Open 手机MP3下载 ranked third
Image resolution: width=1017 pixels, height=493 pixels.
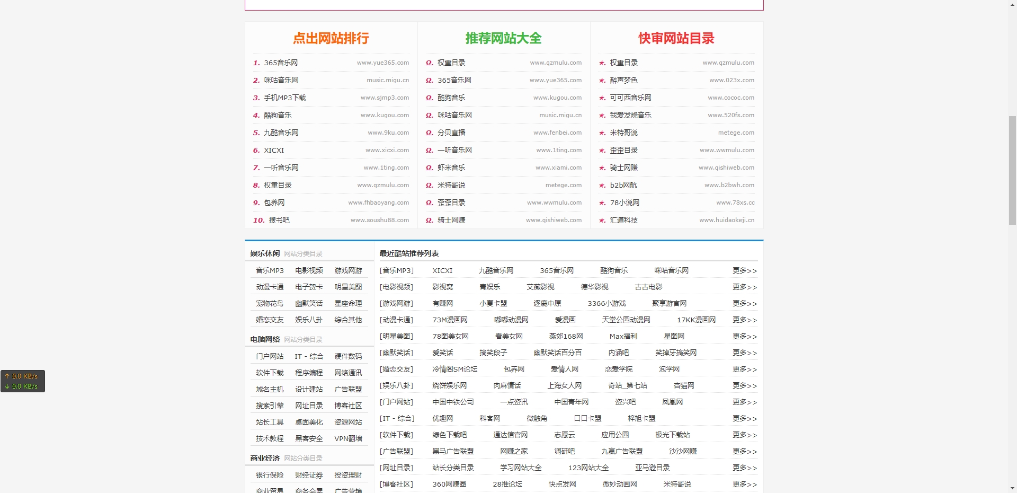(x=285, y=98)
